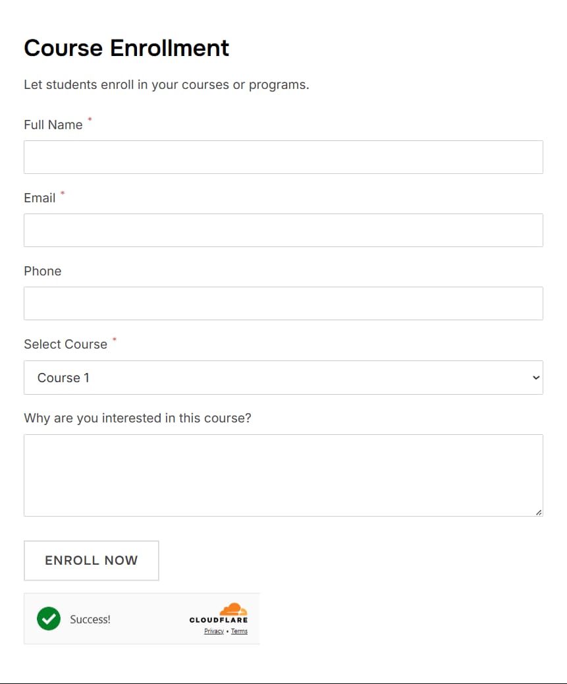The width and height of the screenshot is (567, 684).
Task: Click the textarea resize handle
Action: [539, 511]
